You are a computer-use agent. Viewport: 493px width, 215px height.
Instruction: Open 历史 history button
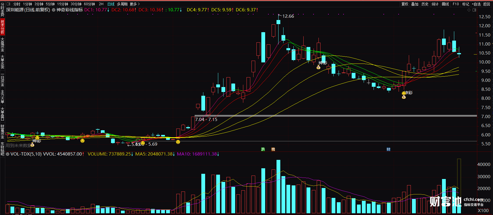(x=425, y=4)
